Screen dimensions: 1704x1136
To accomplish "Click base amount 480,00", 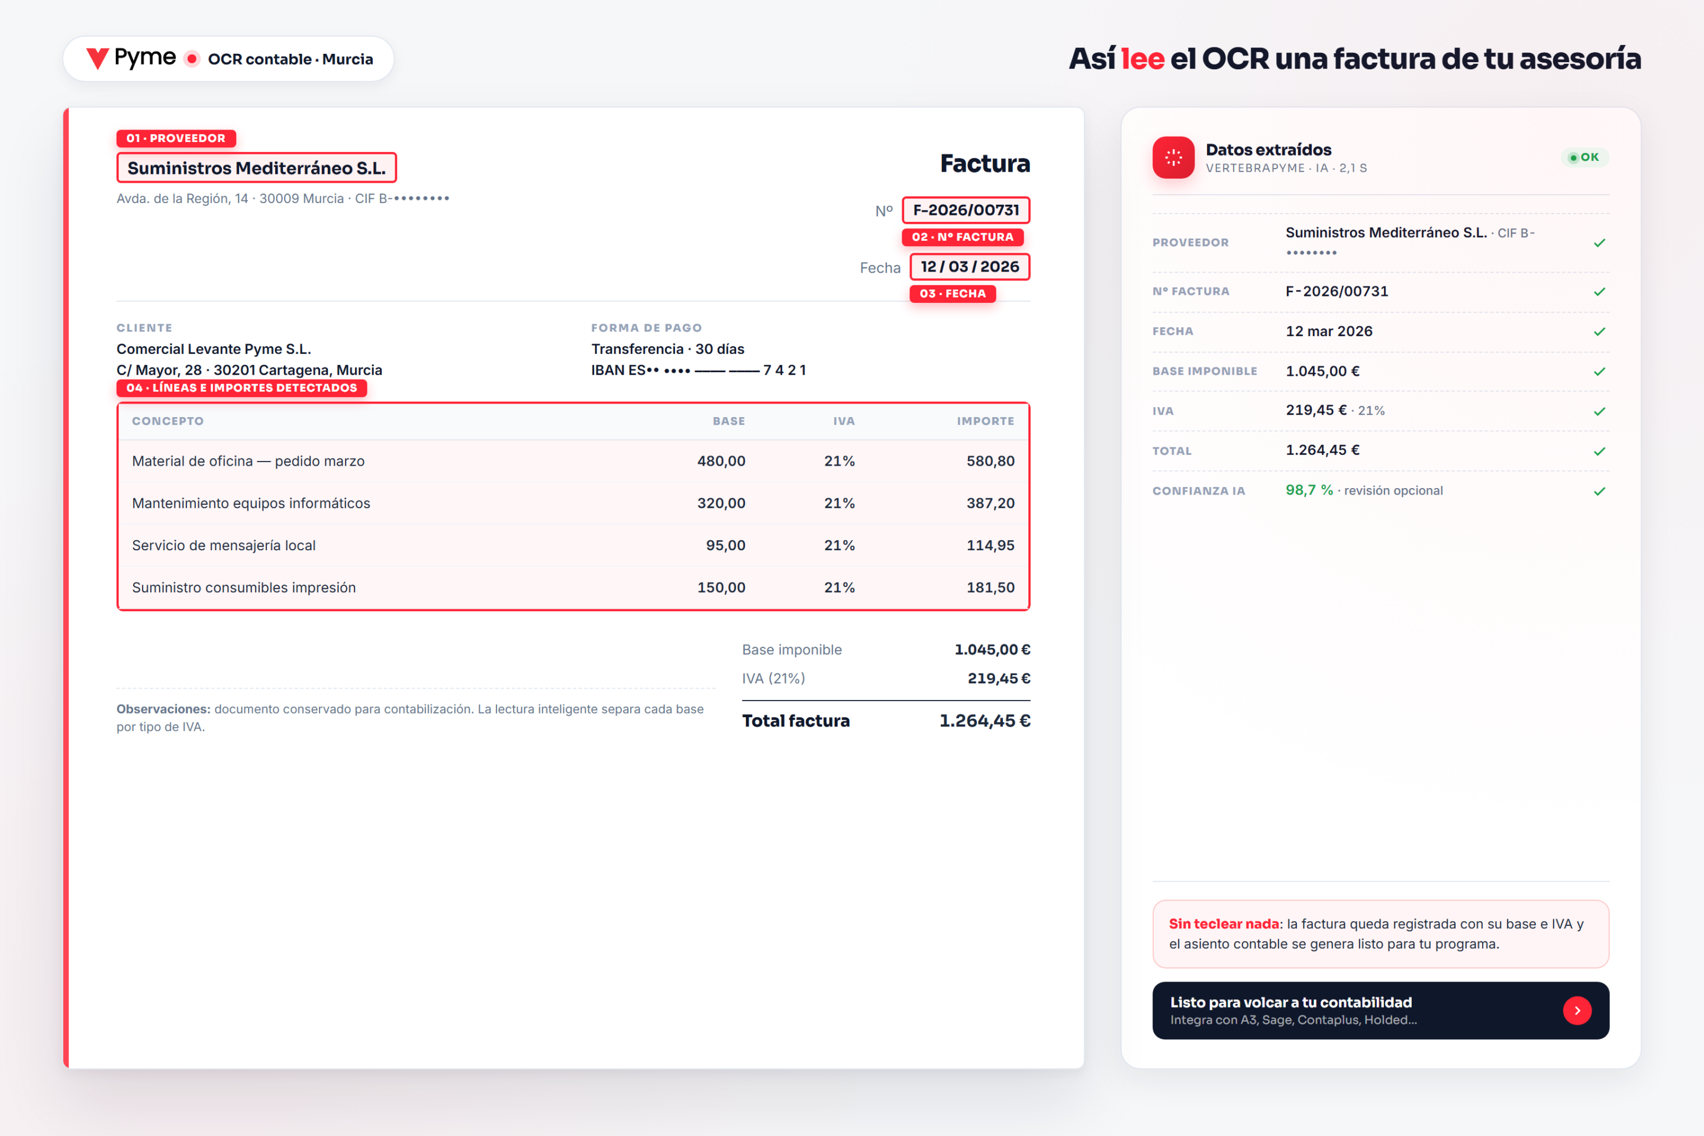I will (721, 461).
